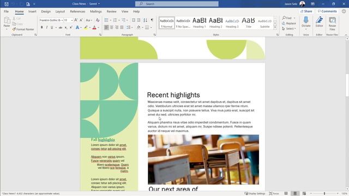
Task: Open the Select dropdown in Editing
Action: pyautogui.click(x=289, y=29)
